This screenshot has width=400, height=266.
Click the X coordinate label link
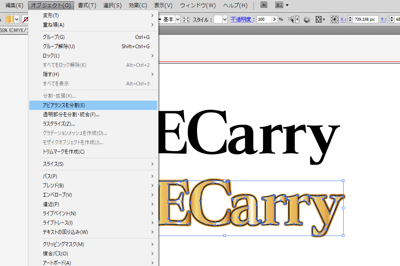(343, 19)
